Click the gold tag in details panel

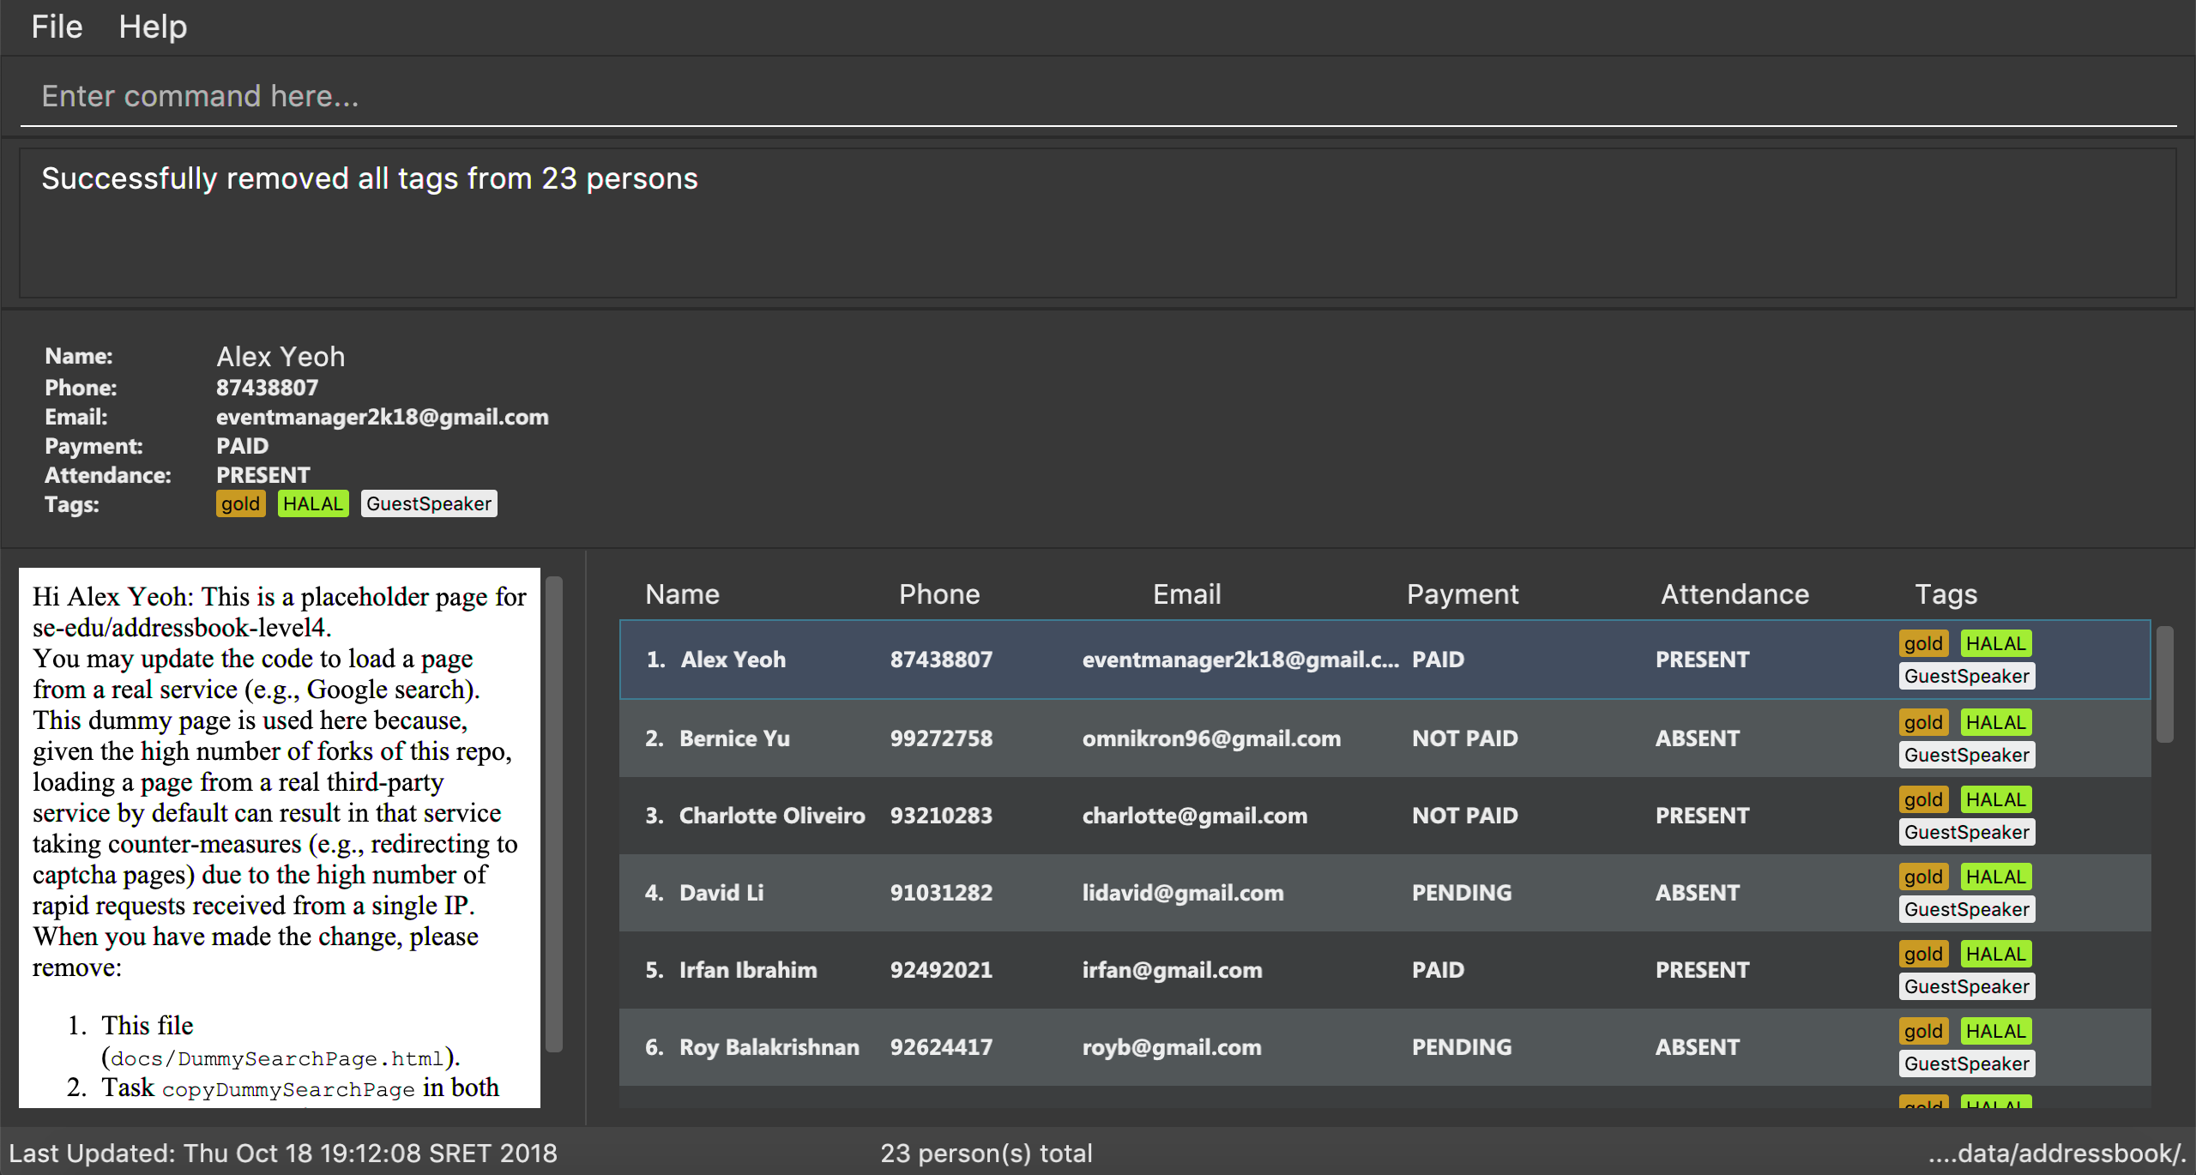click(240, 503)
